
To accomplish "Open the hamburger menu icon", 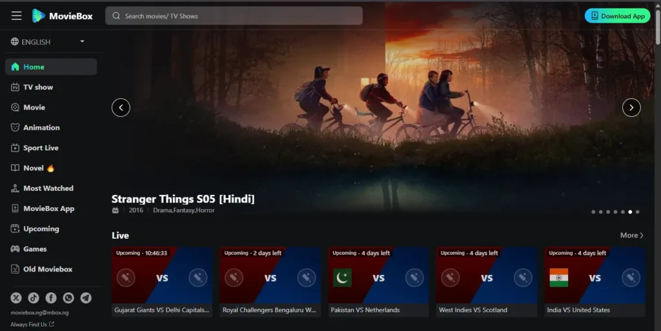I will [16, 16].
